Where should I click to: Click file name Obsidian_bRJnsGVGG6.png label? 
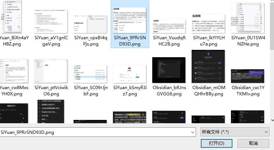169,91
